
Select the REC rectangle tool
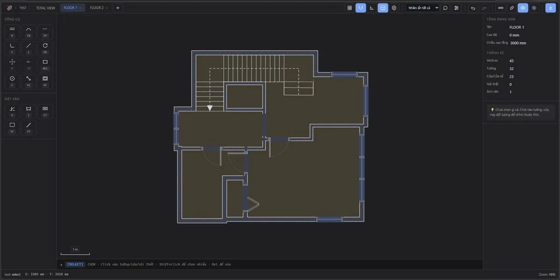click(x=45, y=65)
